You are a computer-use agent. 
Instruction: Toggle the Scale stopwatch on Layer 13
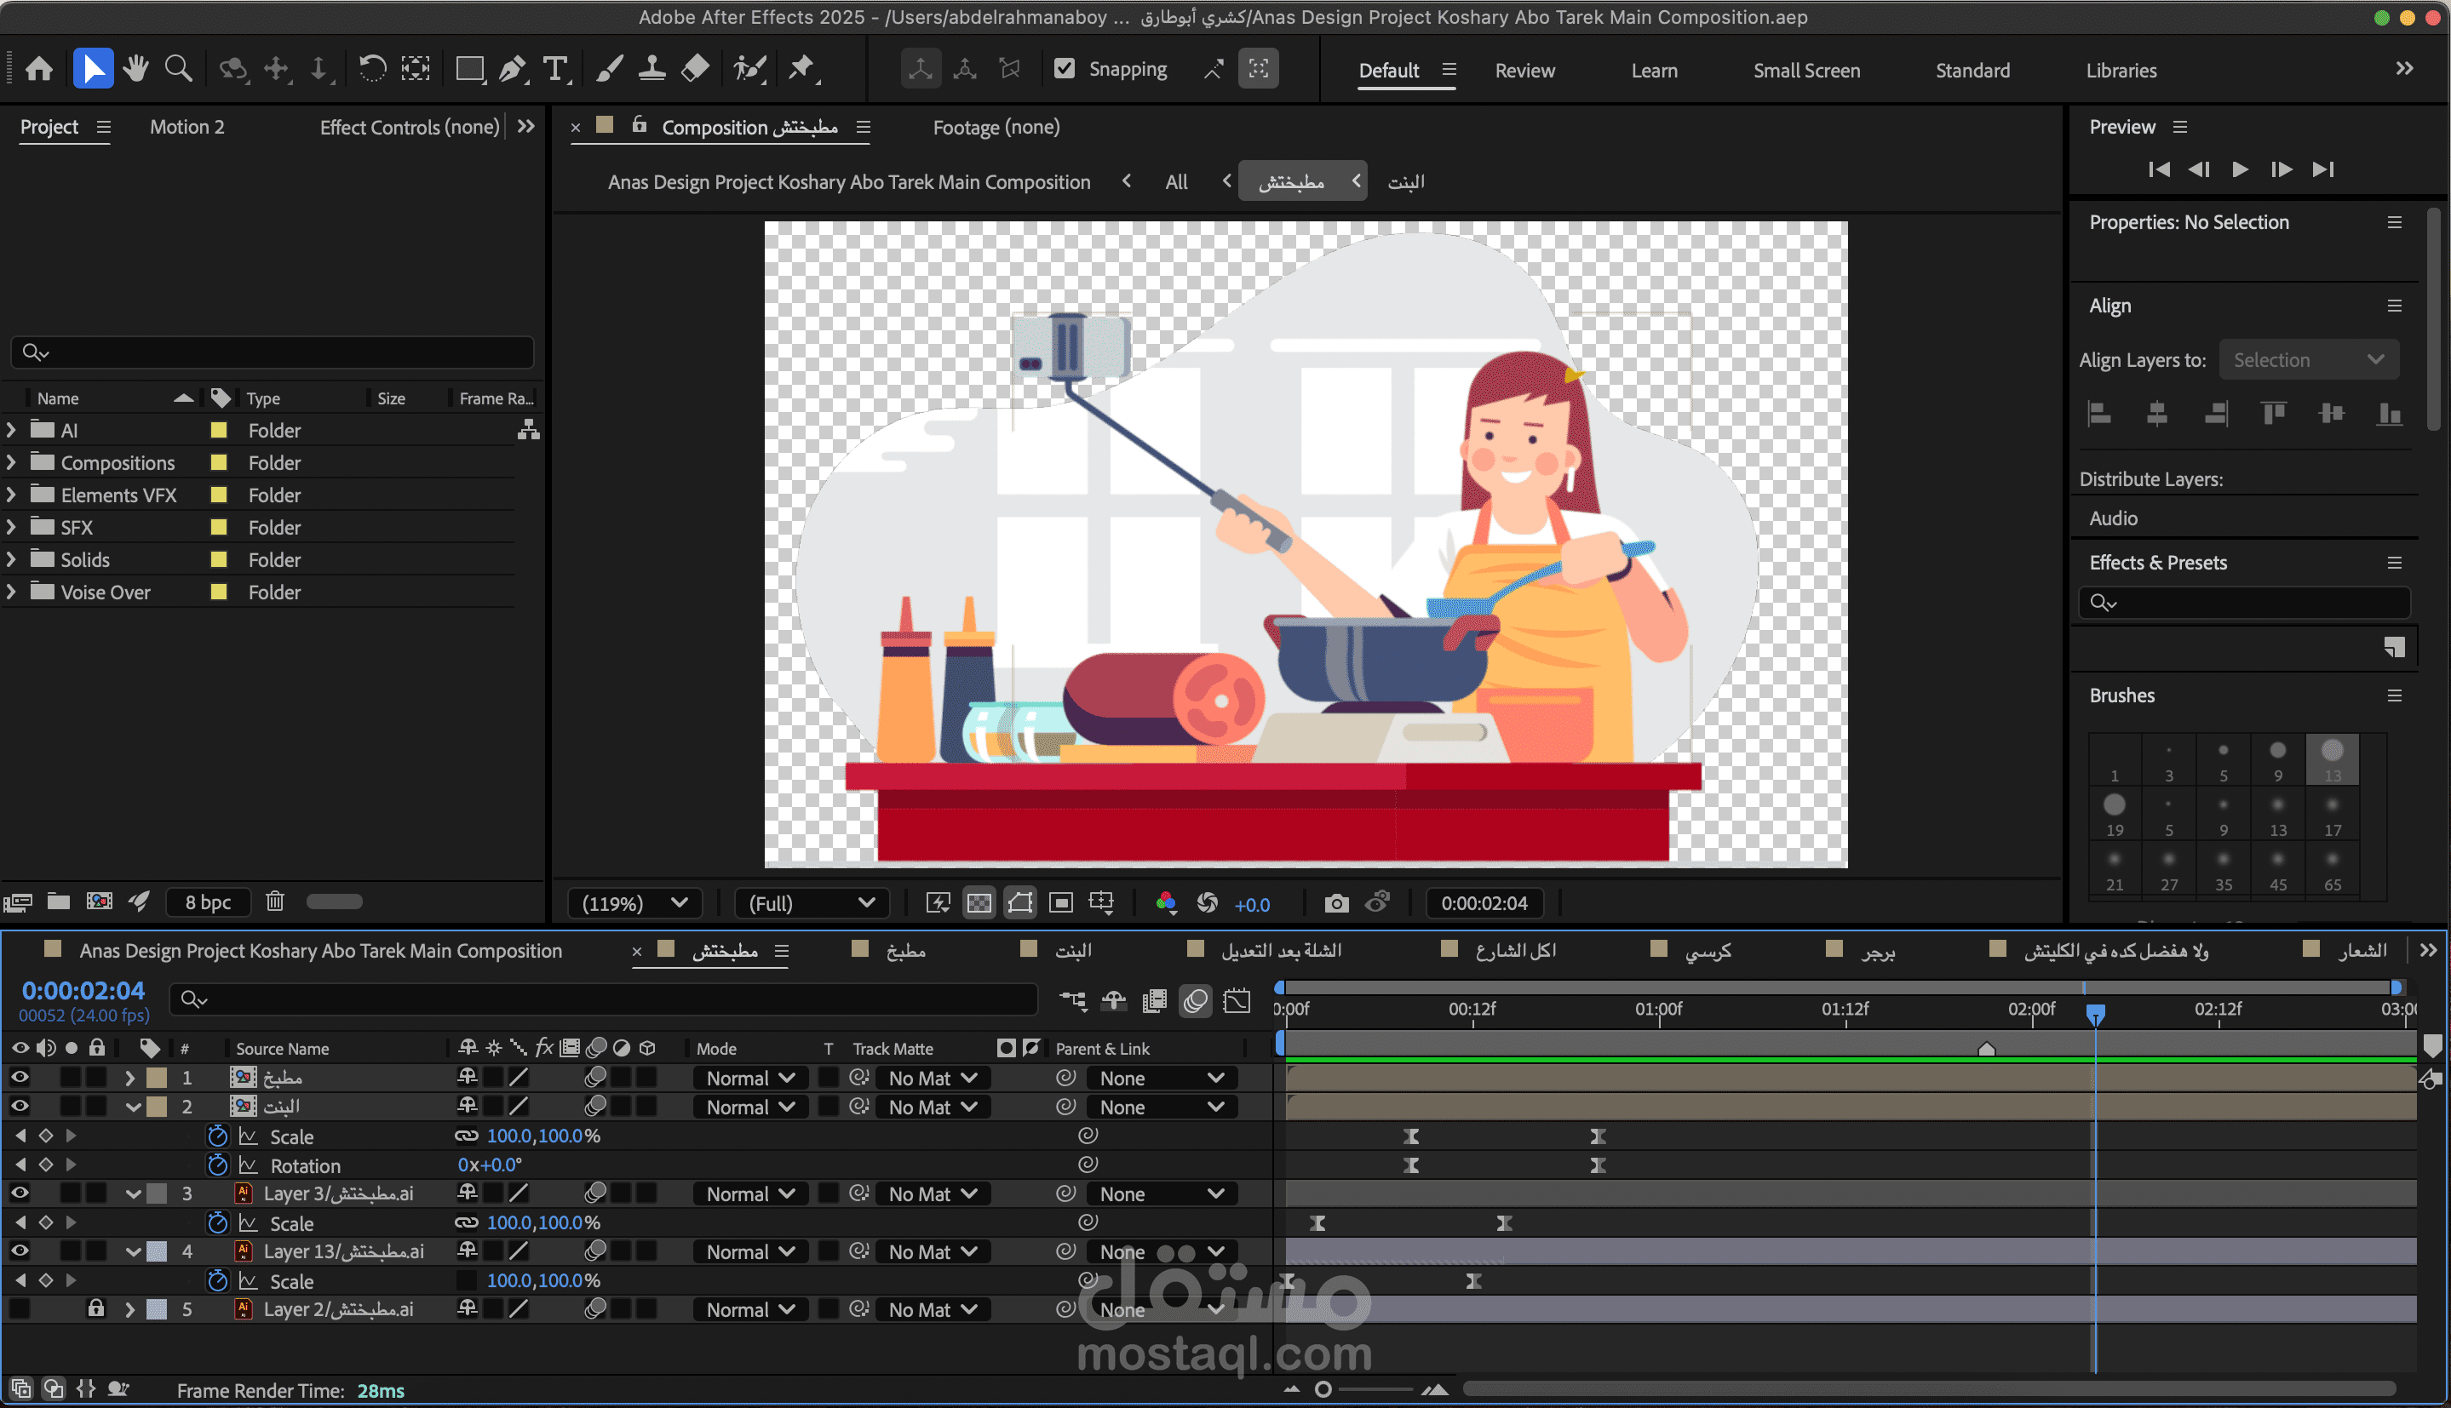click(218, 1280)
